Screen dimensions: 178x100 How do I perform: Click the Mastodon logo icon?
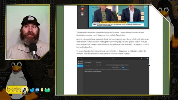point(37,90)
